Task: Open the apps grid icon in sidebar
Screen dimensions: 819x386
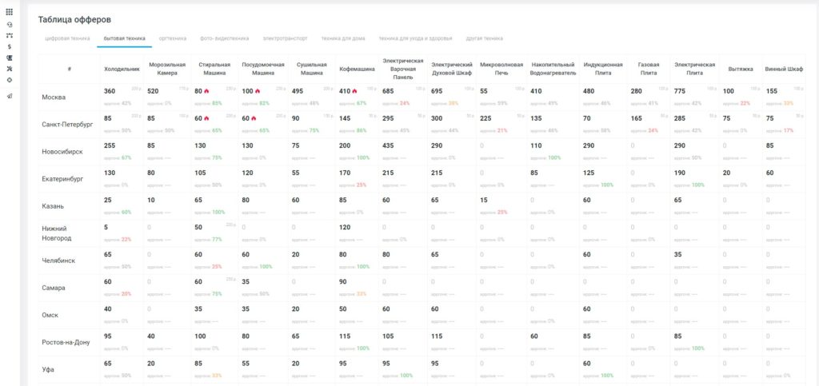Action: (x=10, y=11)
